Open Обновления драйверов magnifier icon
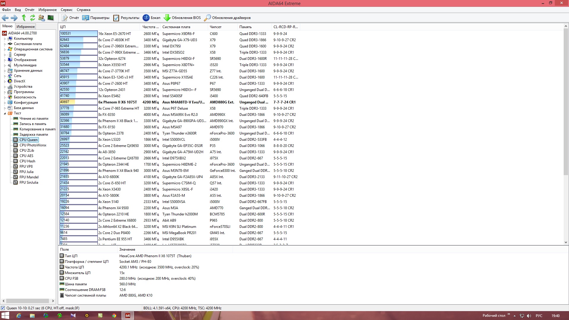 [x=207, y=18]
